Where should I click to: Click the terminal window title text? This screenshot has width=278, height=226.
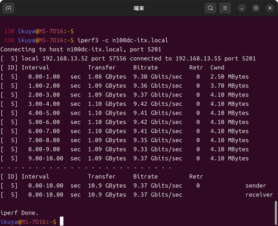(139, 8)
